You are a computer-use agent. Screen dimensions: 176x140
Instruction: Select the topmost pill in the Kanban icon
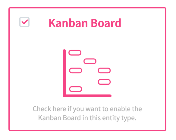tap(75, 53)
